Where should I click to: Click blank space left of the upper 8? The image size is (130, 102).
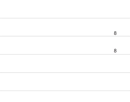tap(56, 27)
